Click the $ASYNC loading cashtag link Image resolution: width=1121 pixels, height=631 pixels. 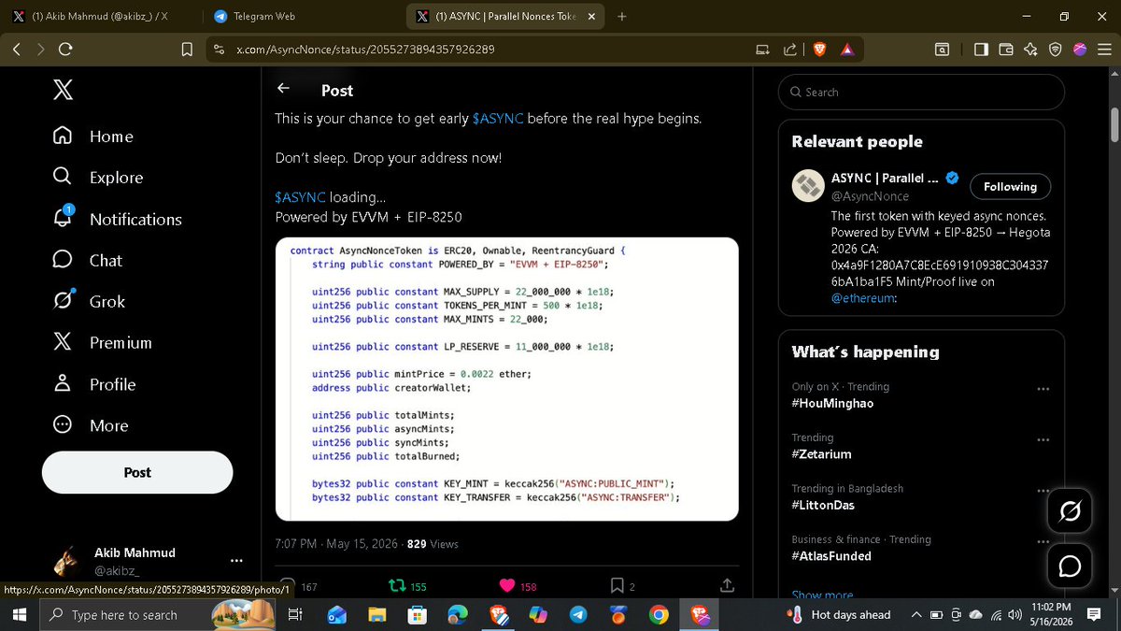click(300, 197)
